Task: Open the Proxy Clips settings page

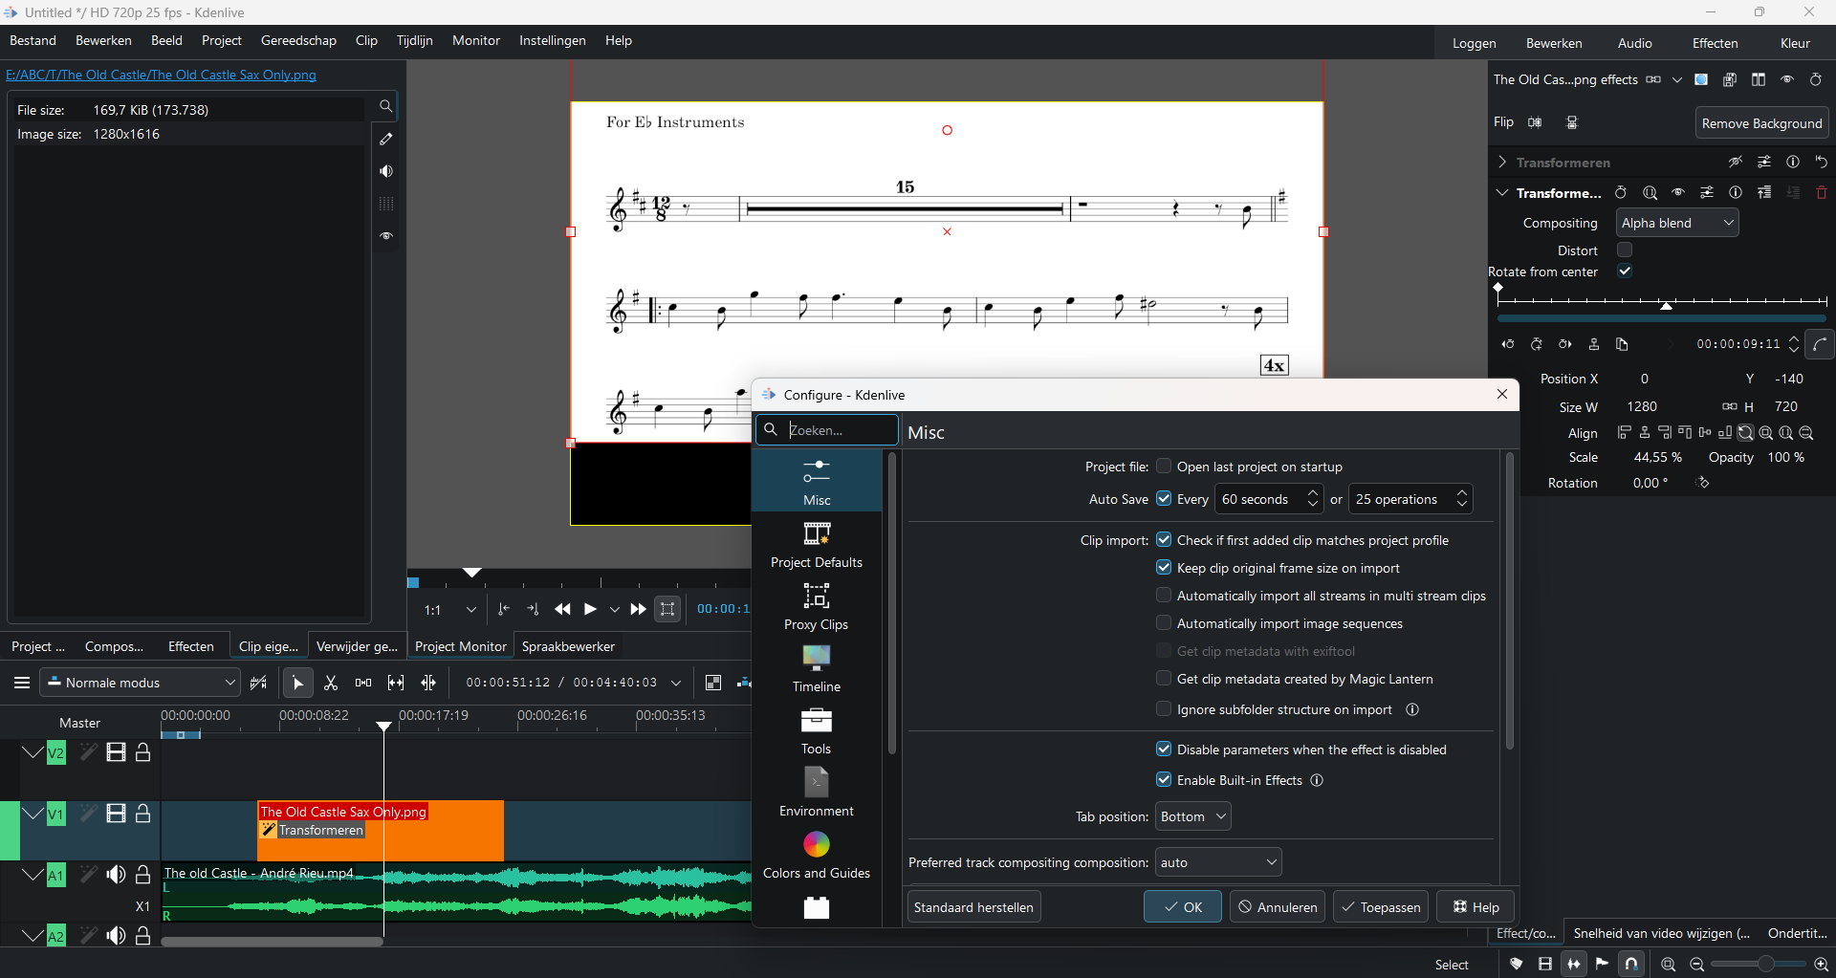Action: (x=816, y=607)
